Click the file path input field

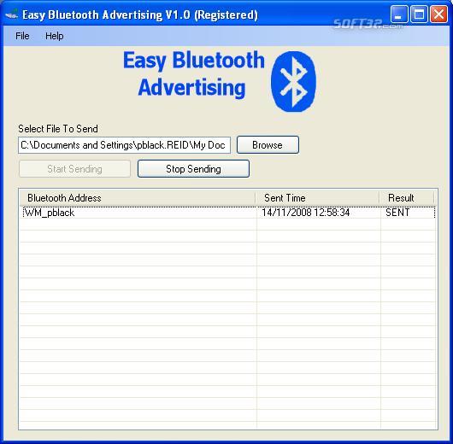coord(124,145)
